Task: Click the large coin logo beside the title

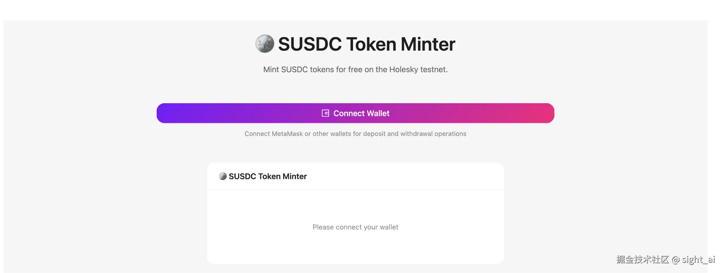Action: [x=264, y=44]
